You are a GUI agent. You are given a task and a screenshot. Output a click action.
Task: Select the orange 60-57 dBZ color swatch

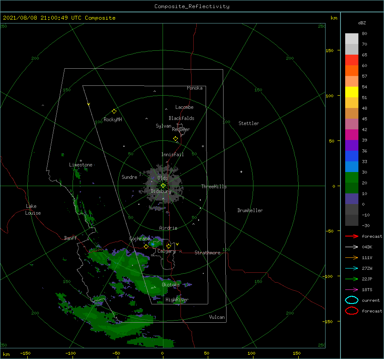tap(352, 71)
